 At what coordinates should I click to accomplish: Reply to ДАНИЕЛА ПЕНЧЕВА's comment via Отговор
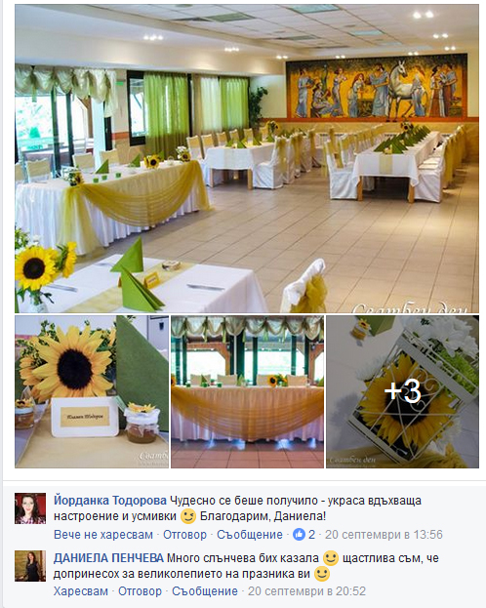[x=140, y=591]
